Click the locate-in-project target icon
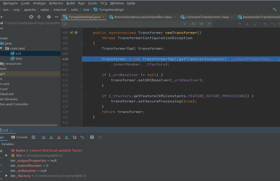The height and width of the screenshot is (181, 280). [x=31, y=17]
